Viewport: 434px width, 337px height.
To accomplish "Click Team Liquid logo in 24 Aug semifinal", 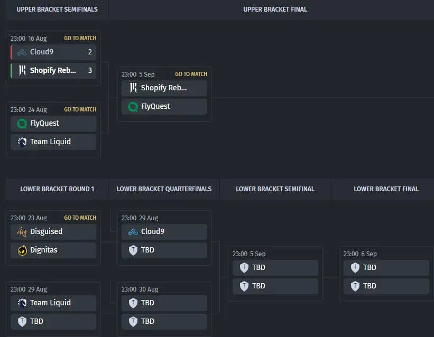I will [22, 142].
